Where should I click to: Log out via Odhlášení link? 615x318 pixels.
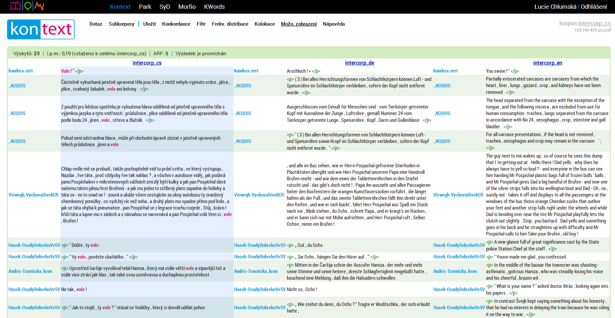point(594,7)
